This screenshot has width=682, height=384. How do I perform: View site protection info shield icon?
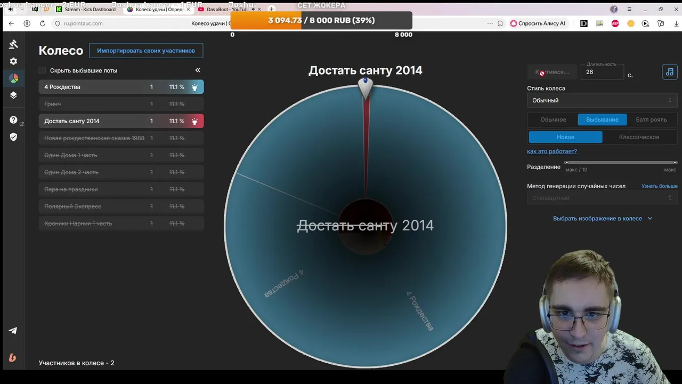pyautogui.click(x=58, y=23)
